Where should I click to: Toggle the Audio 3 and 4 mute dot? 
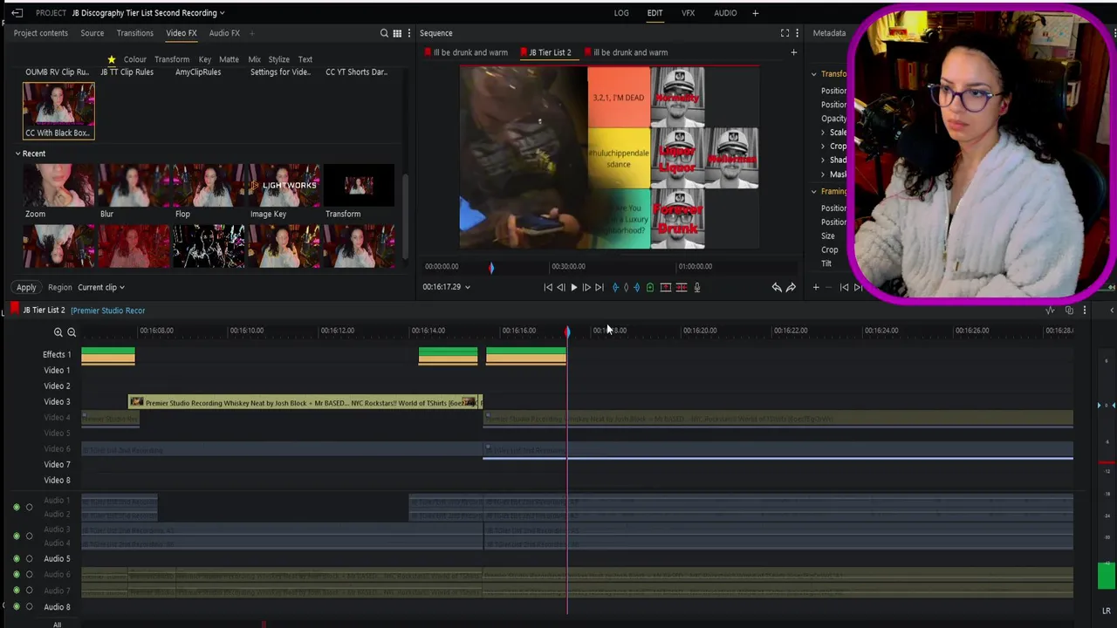(16, 536)
